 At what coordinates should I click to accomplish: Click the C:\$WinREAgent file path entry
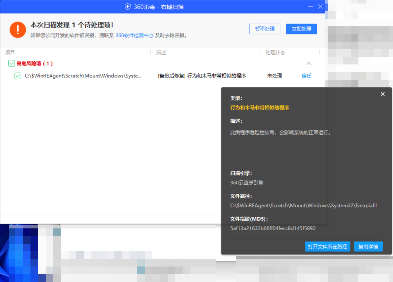tap(83, 76)
